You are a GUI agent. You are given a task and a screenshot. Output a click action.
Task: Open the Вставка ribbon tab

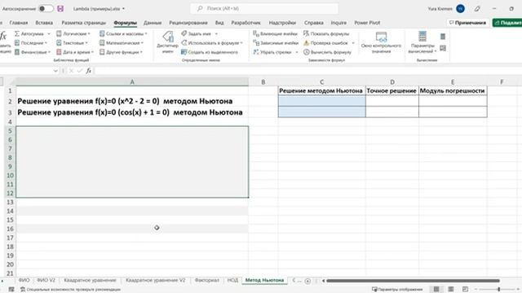coord(44,23)
